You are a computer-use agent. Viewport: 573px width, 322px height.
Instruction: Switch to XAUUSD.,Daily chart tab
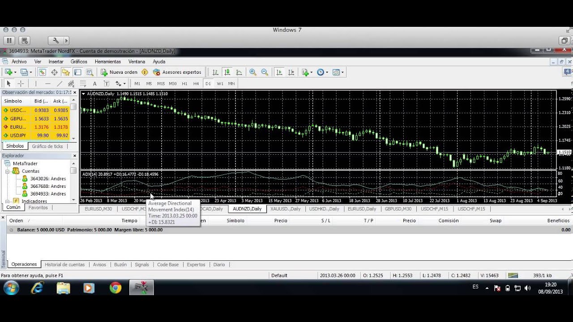[x=286, y=209]
